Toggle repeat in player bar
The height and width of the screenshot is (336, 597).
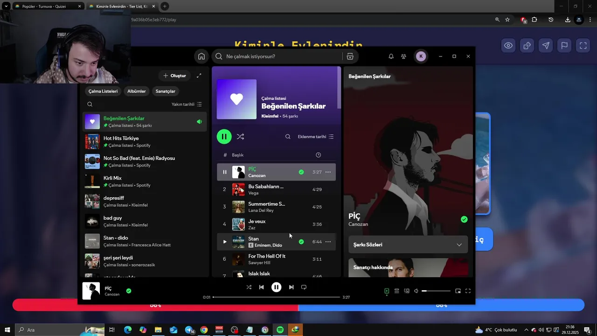(x=304, y=287)
